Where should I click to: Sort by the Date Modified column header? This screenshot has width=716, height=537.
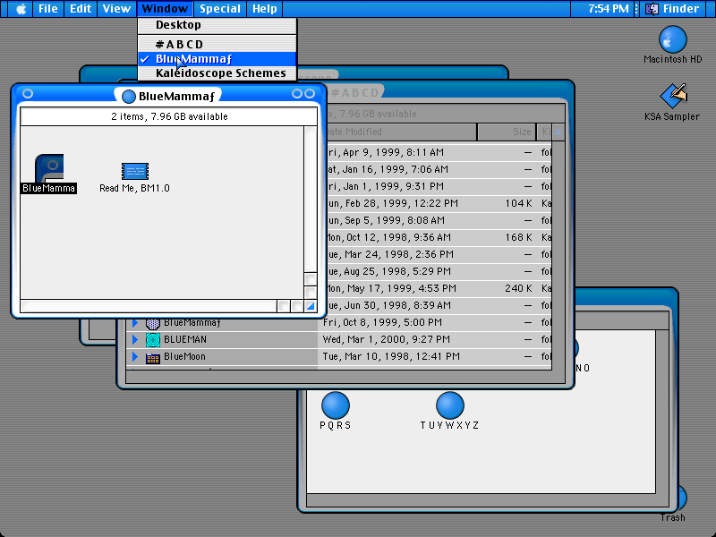(x=399, y=132)
